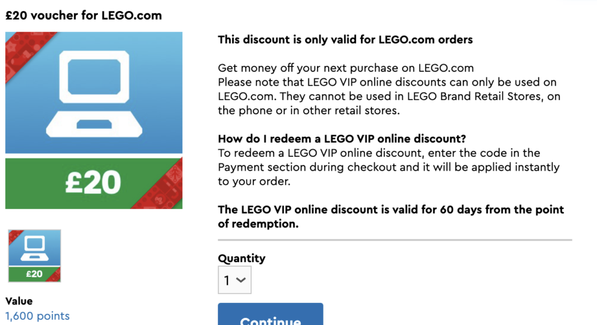597x325 pixels.
Task: Select the £20 voucher thumbnail preview
Action: (x=34, y=256)
